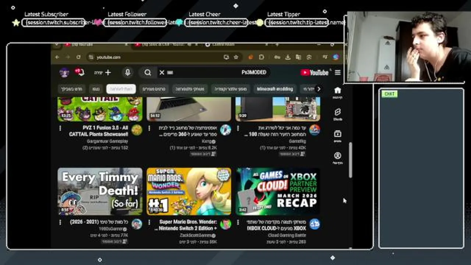Image resolution: width=471 pixels, height=265 pixels.
Task: Open more options for Super Mario Wonder video
Action: click(149, 222)
